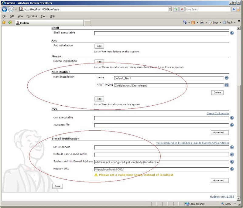Viewport: 243px width, 208px height.
Task: Click the Hudson URL text field
Action: (x=161, y=169)
